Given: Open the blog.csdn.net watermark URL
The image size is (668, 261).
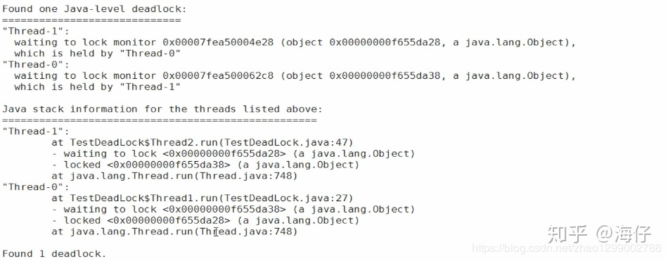Looking at the screenshot, I should click(x=567, y=248).
